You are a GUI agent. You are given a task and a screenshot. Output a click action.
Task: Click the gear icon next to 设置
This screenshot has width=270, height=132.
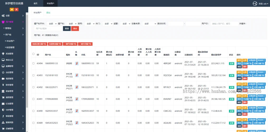[x=3, y=16]
